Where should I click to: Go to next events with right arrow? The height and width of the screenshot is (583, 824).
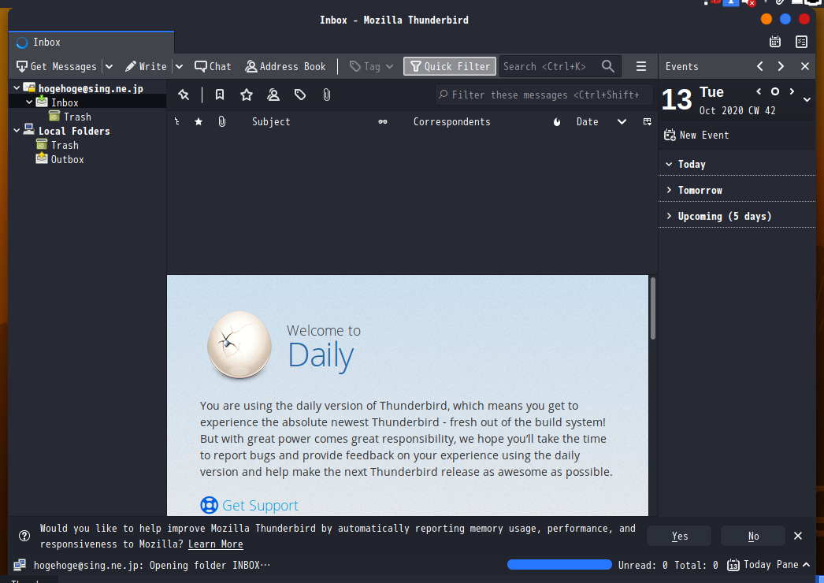pyautogui.click(x=781, y=66)
